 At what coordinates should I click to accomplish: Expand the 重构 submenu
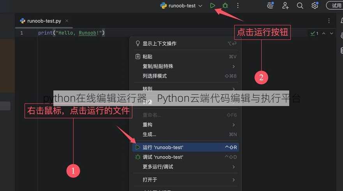click(186, 125)
